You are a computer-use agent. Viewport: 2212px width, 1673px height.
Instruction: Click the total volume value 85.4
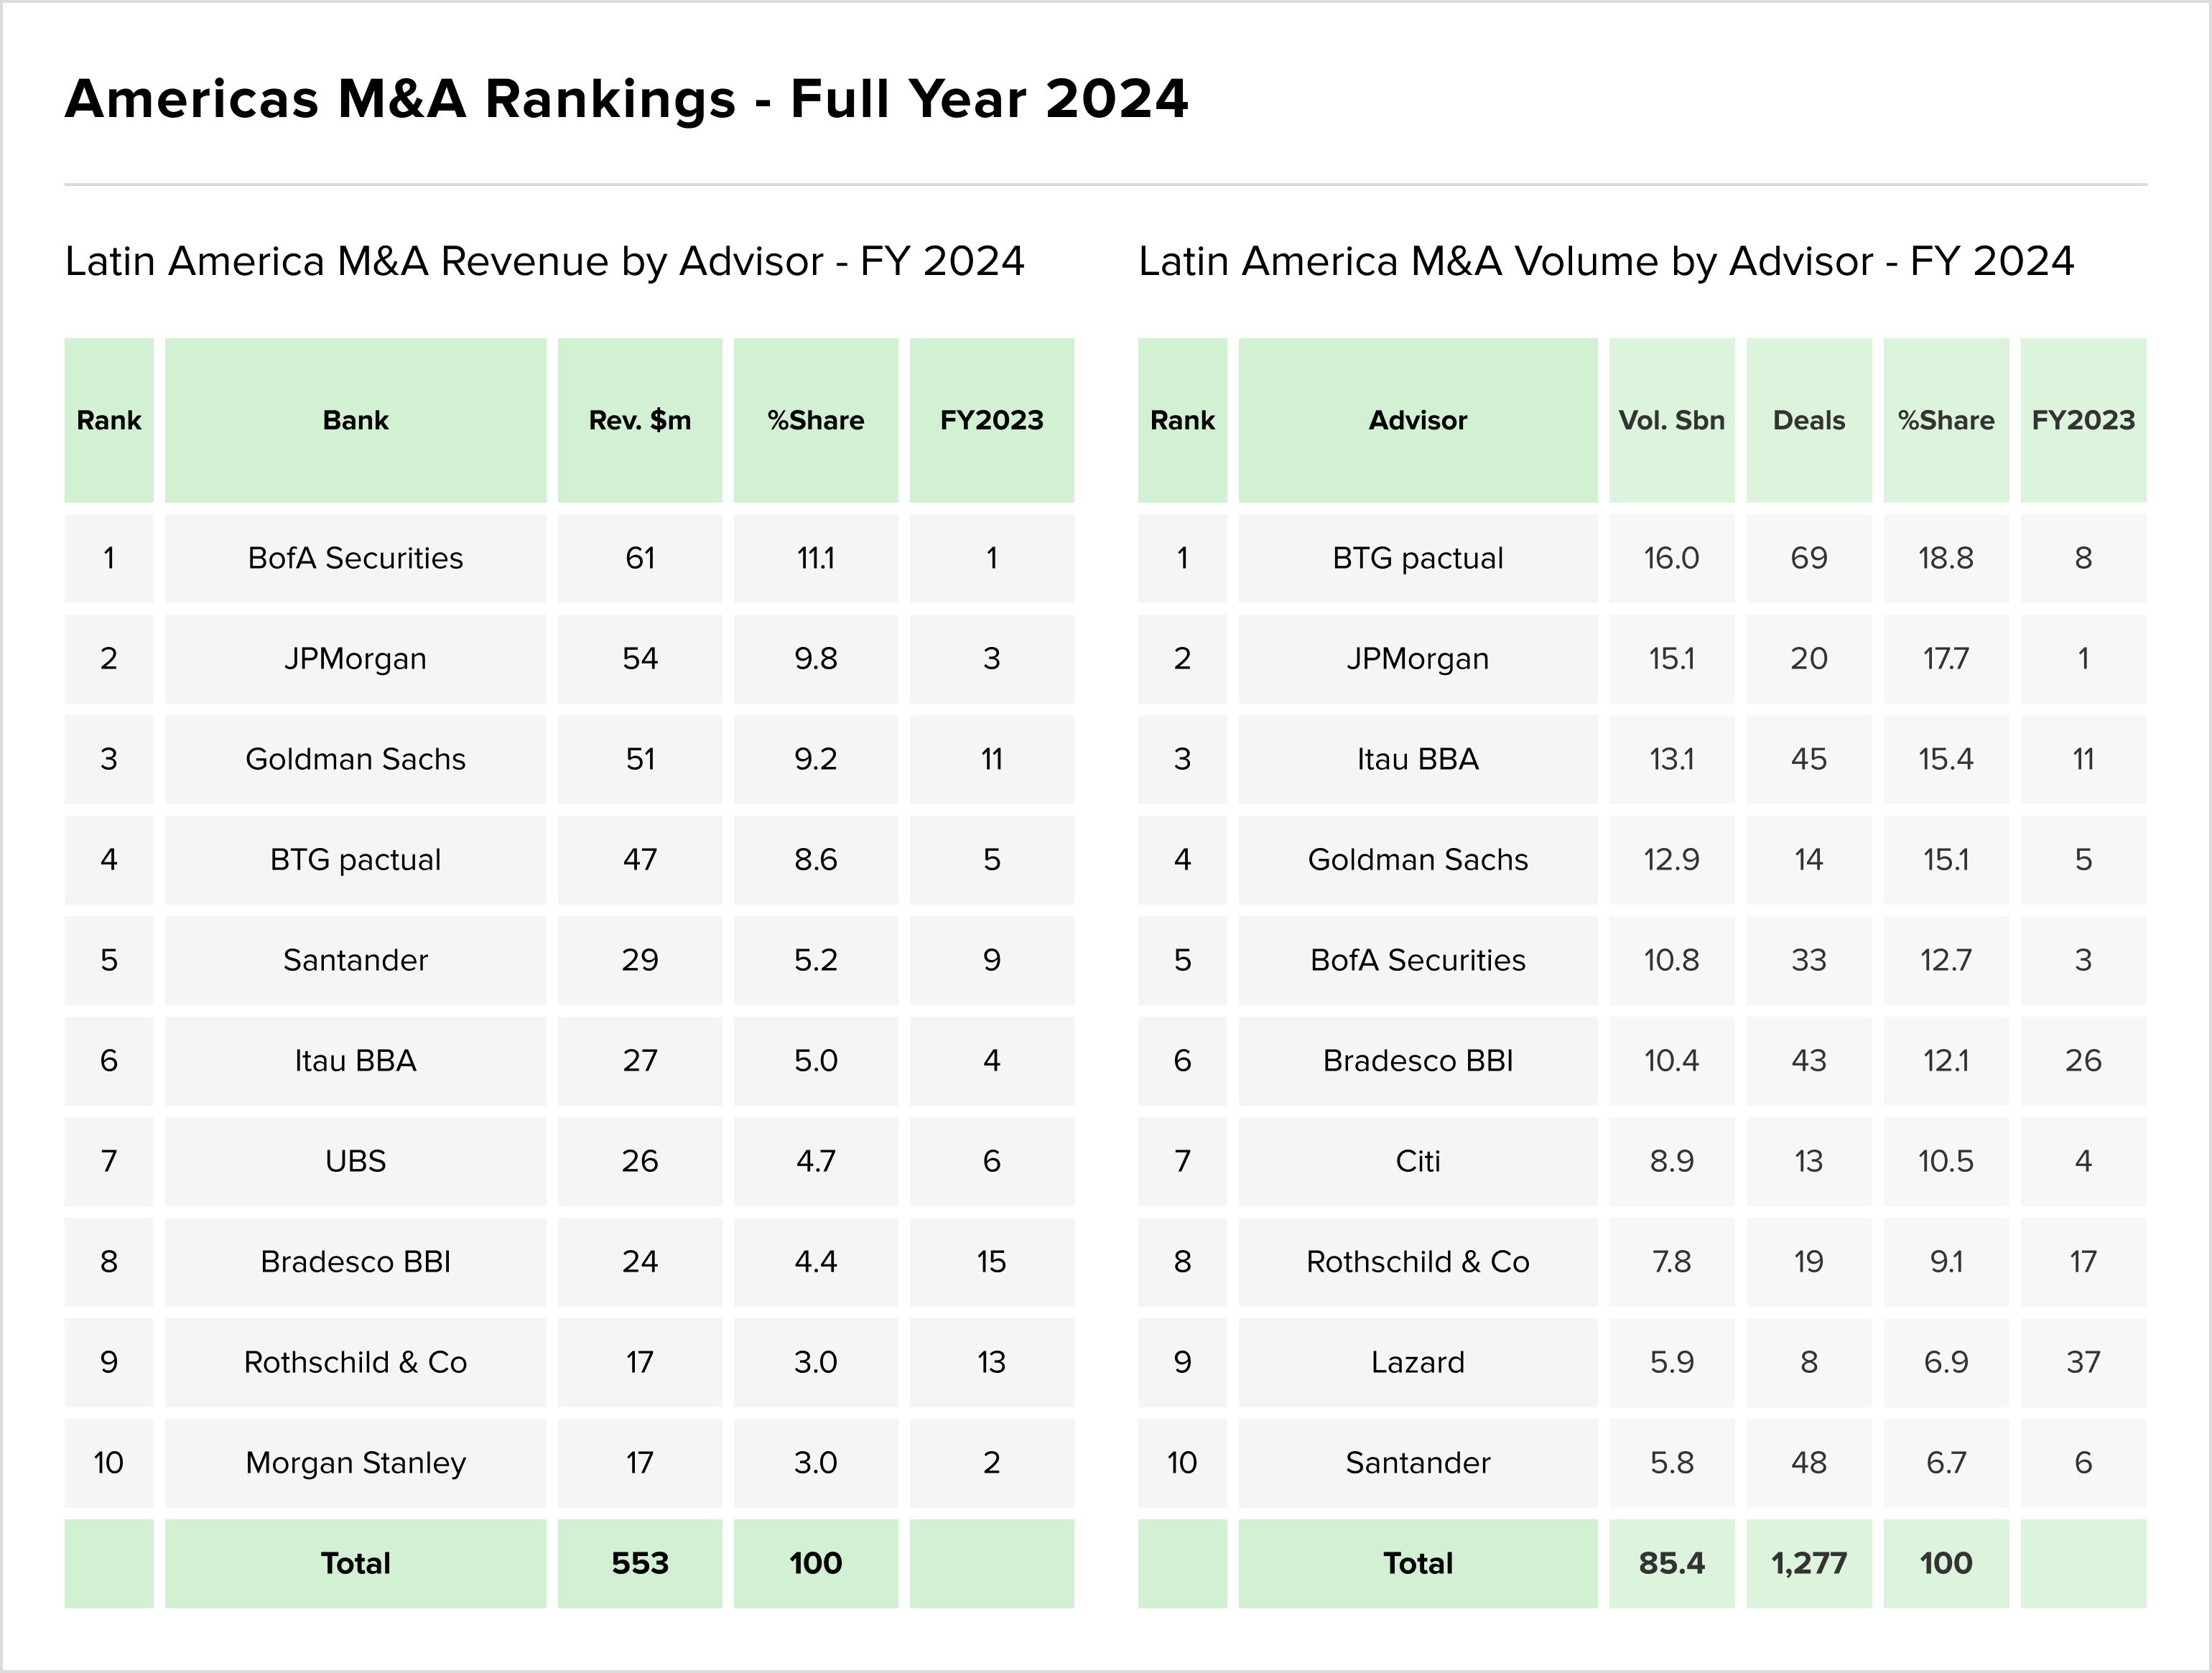click(x=1671, y=1563)
